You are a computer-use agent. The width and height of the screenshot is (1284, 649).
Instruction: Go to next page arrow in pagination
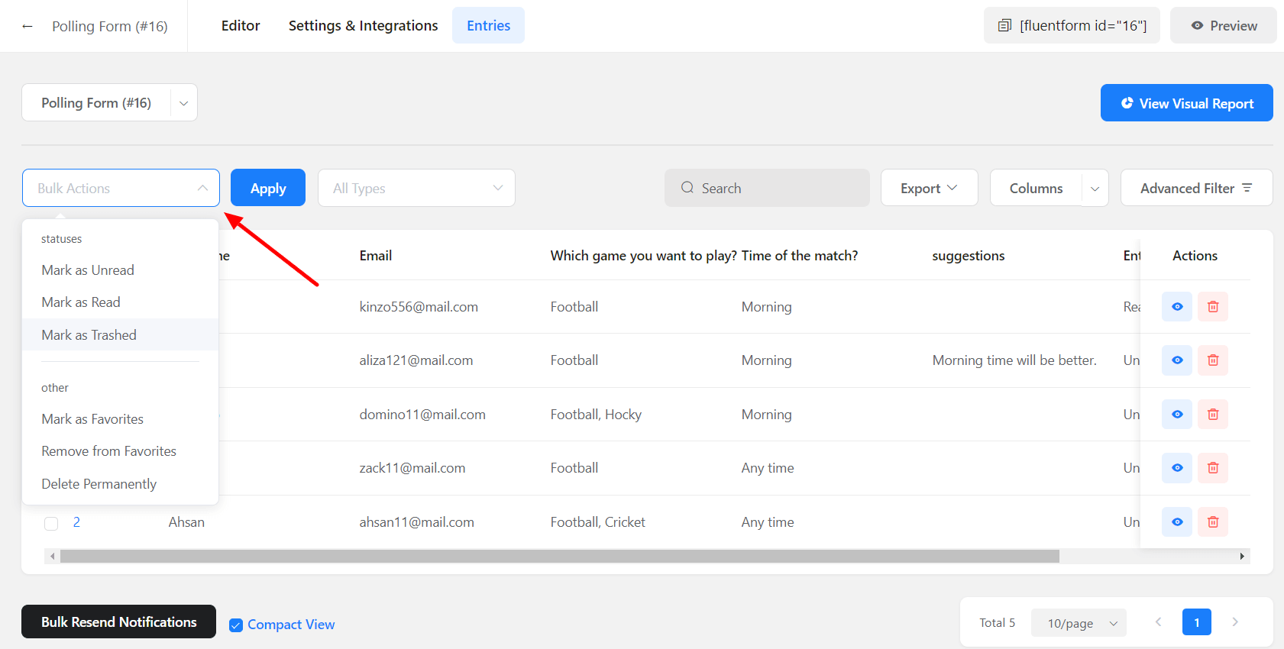click(1234, 622)
